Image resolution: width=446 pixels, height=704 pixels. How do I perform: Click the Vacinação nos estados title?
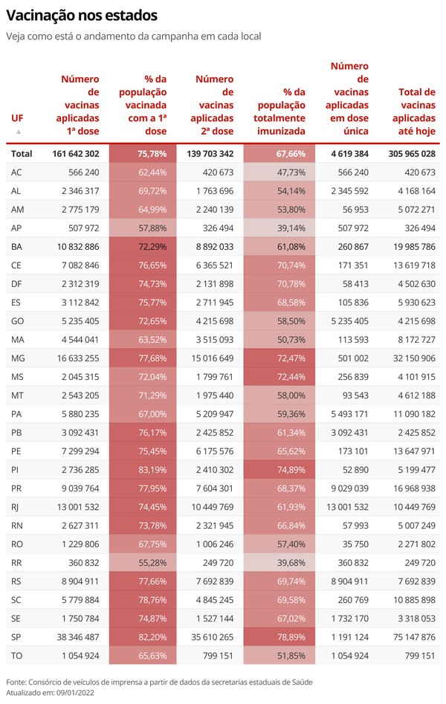pos(82,16)
